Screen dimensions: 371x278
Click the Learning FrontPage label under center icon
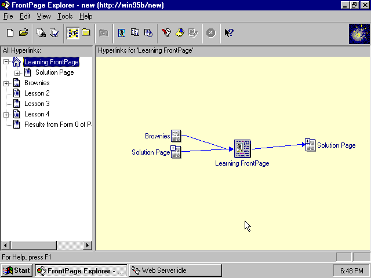[x=242, y=163]
